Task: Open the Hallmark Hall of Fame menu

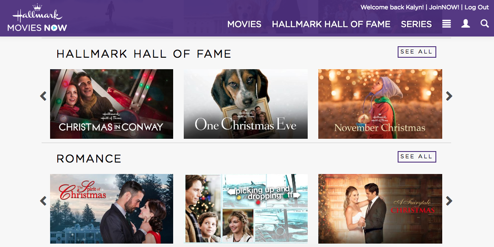Action: (x=331, y=24)
